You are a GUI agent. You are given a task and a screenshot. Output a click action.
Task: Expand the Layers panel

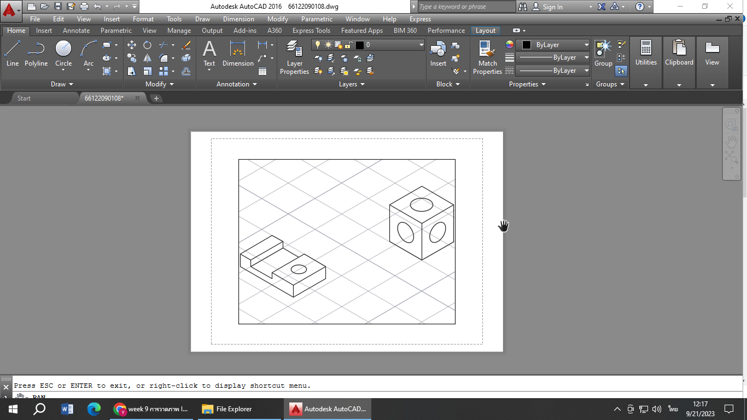point(352,84)
